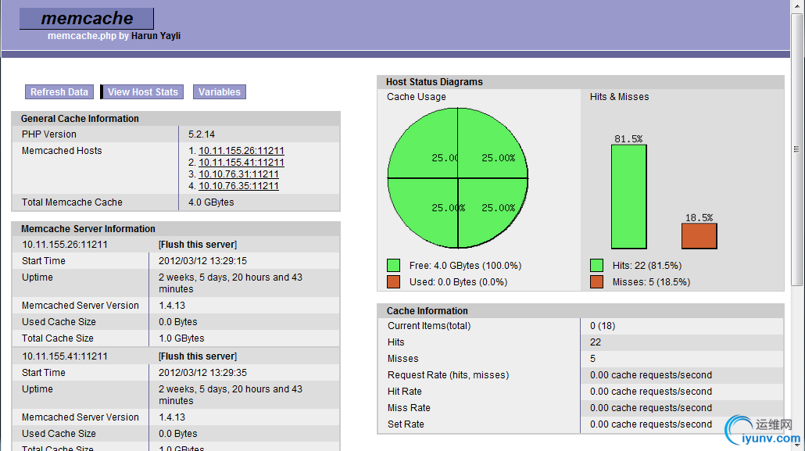Click the Request Rate value

pyautogui.click(x=651, y=375)
